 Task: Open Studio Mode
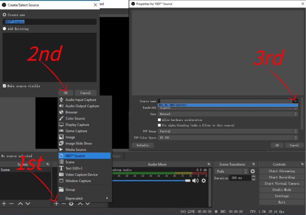(x=282, y=190)
